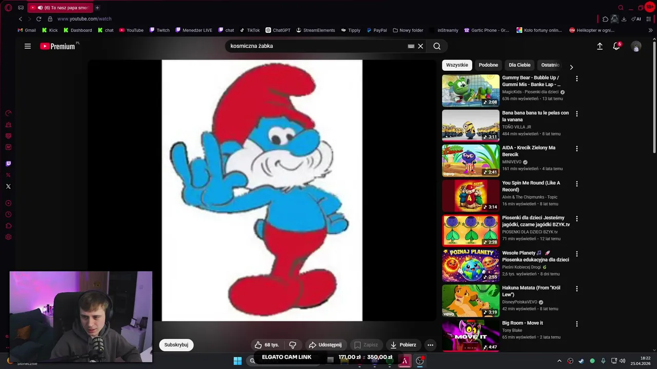Select the Wszystkie filter chip
The width and height of the screenshot is (657, 369).
(457, 65)
